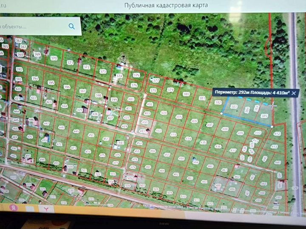Select land parcel number 385

point(264,116)
